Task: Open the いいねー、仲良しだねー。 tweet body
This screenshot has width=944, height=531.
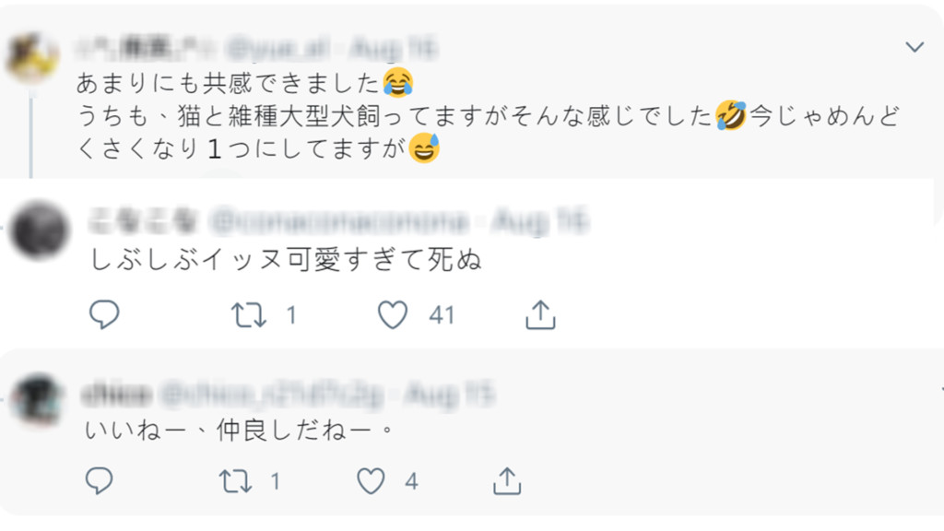Action: pyautogui.click(x=239, y=431)
